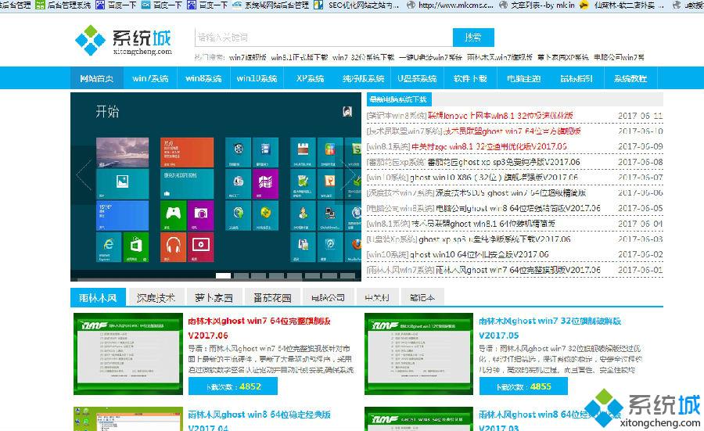Open the 电脑公司ghost win8 64位 article
704x431 pixels.
pyautogui.click(x=518, y=208)
